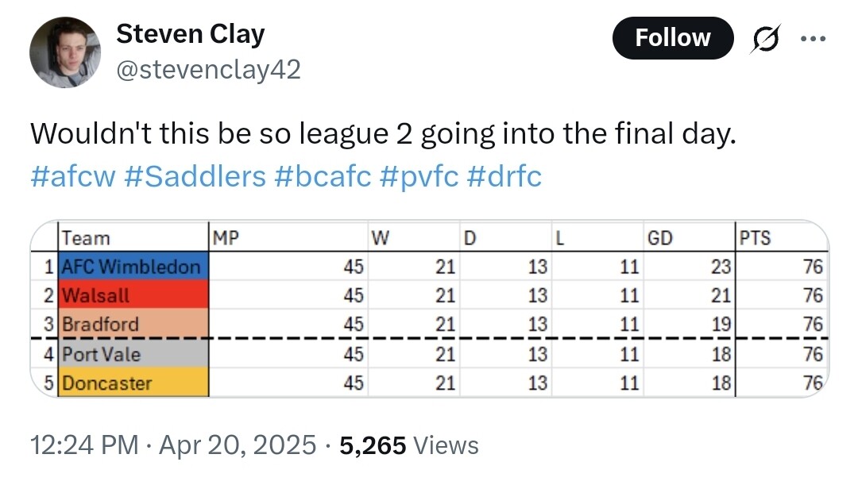Open the #Saddlers hashtag
The width and height of the screenshot is (858, 485).
click(x=195, y=176)
